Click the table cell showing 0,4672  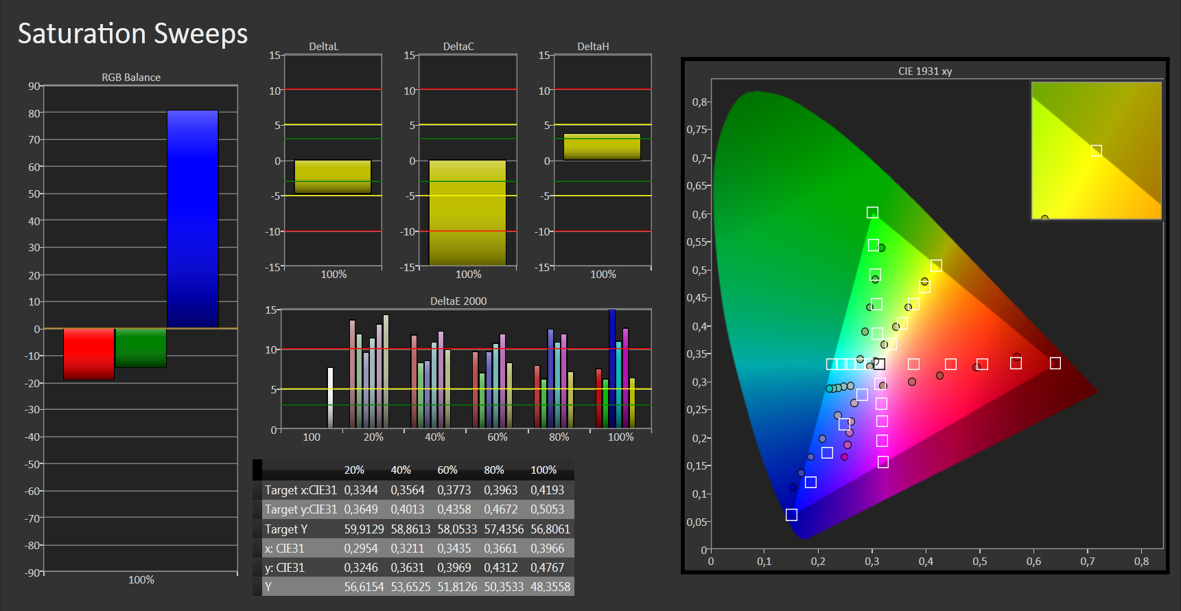[x=501, y=509]
